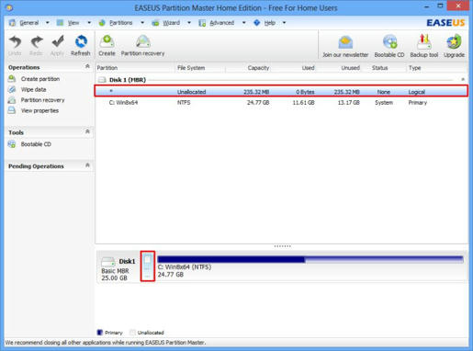
Task: Select the Unallocated 235.32 MB row
Action: click(281, 91)
